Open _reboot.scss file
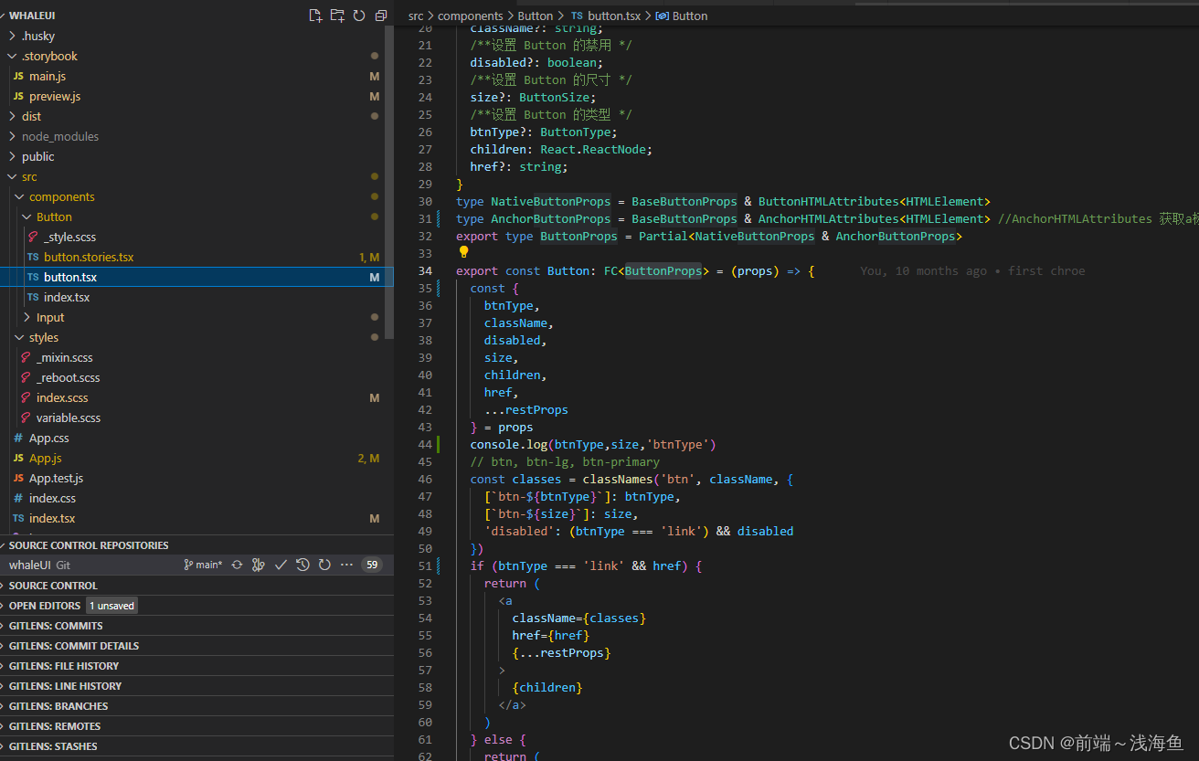Screen dimensions: 1199x761 point(196,377)
